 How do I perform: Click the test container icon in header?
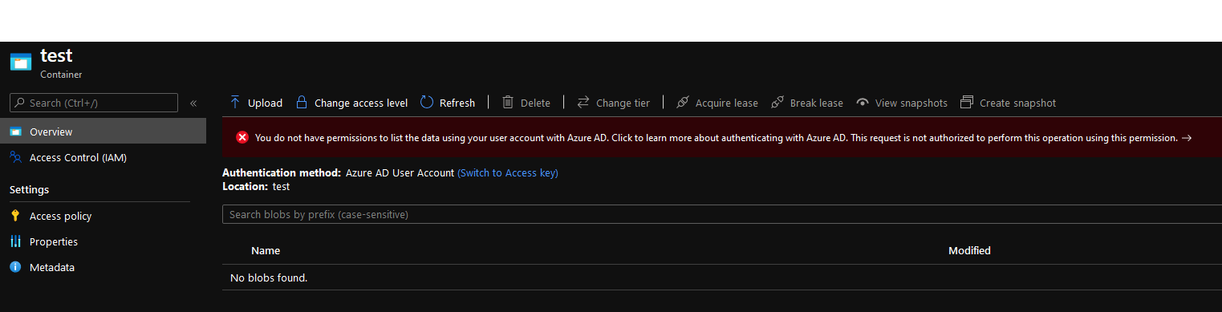click(x=20, y=62)
